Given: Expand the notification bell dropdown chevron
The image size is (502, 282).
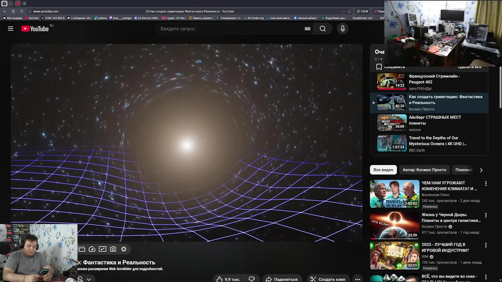Looking at the screenshot, I should (89, 279).
